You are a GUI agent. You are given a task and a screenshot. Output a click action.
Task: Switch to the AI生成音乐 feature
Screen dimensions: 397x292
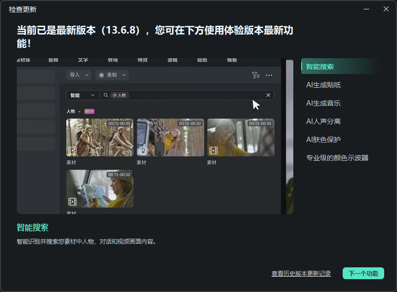(323, 103)
